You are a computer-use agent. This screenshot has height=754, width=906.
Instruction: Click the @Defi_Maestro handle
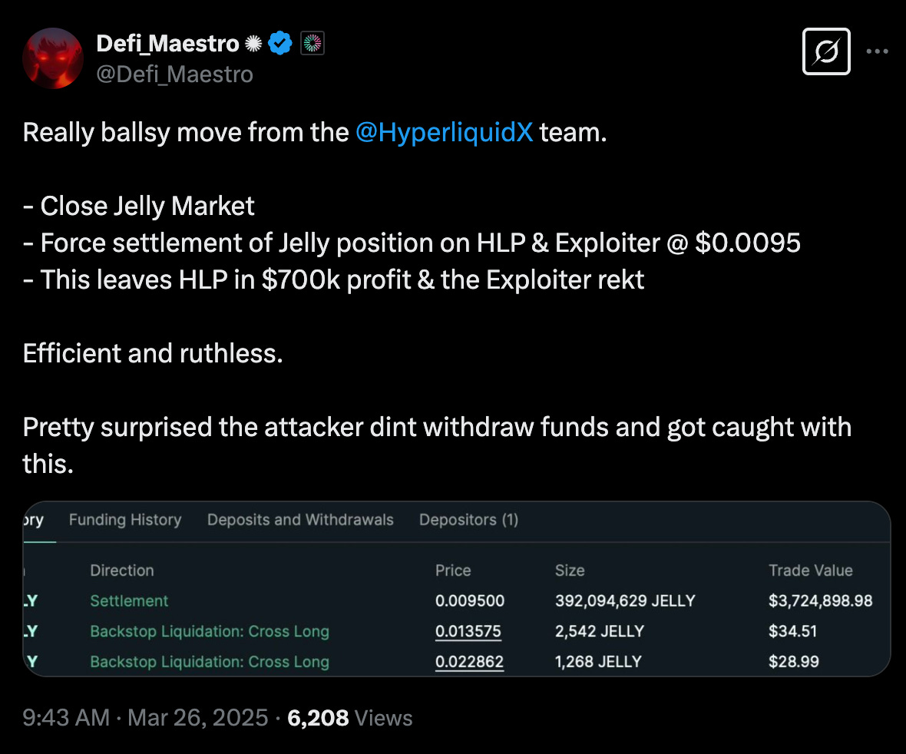(x=174, y=74)
